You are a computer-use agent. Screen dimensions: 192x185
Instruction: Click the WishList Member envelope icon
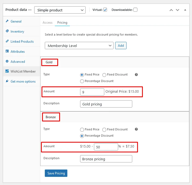pyautogui.click(x=7, y=71)
